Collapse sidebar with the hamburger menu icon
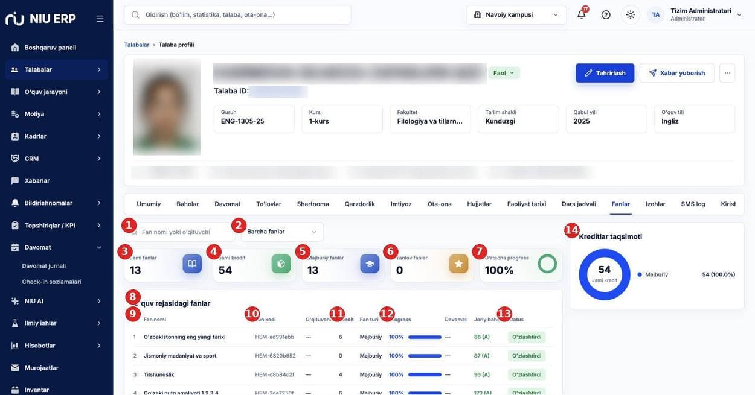The image size is (755, 395). click(100, 19)
